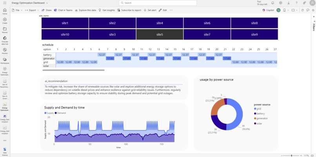
Task: Select site9 slicer tile
Action: tap(254, 35)
